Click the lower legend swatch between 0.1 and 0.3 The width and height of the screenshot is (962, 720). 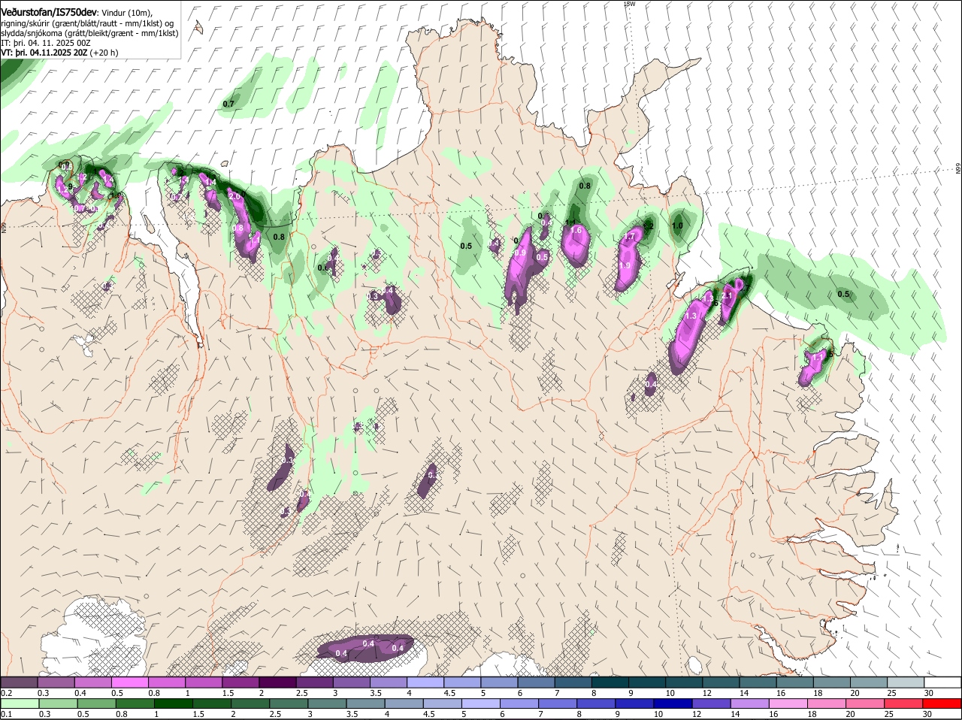[x=19, y=703]
